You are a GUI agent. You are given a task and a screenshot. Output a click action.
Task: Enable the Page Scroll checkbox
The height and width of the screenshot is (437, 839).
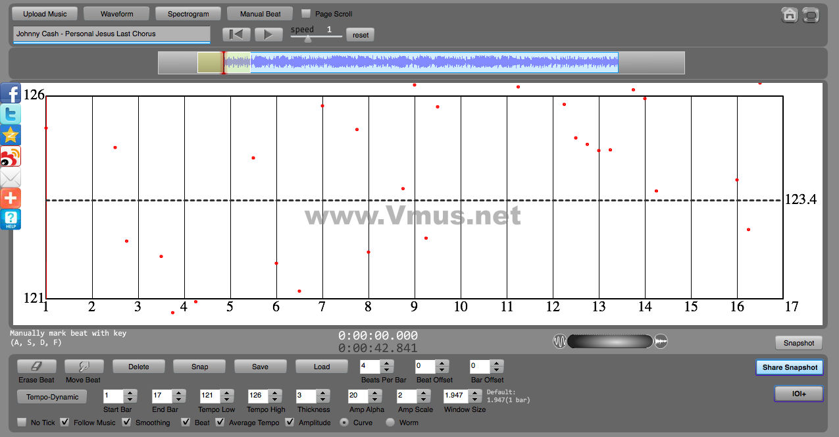click(306, 14)
